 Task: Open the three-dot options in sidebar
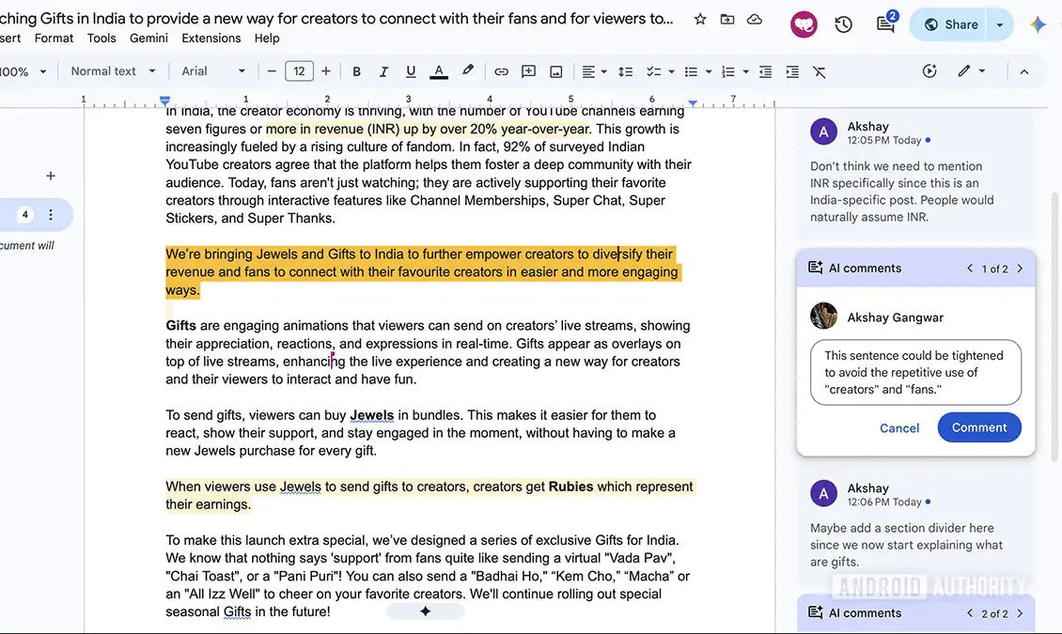[50, 214]
